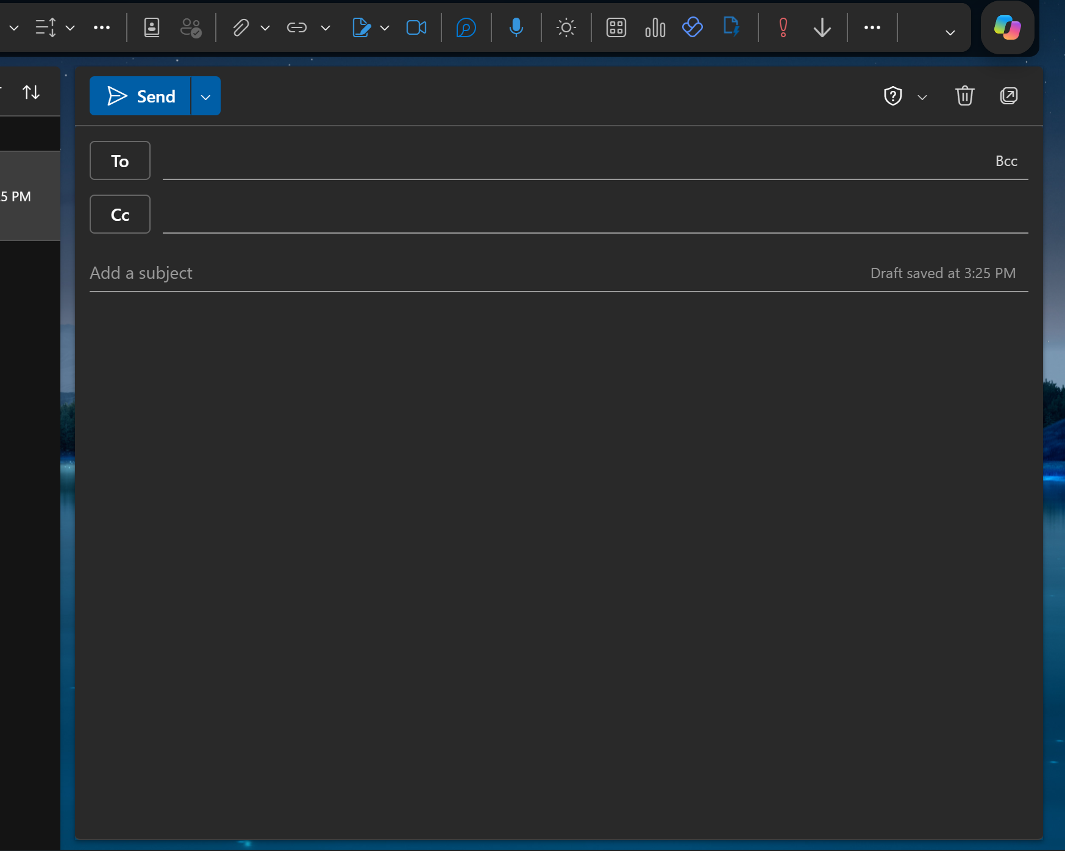Open the first more options ellipsis

[102, 28]
